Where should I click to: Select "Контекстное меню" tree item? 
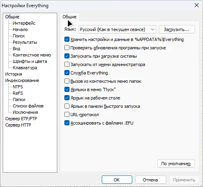[x=32, y=55]
